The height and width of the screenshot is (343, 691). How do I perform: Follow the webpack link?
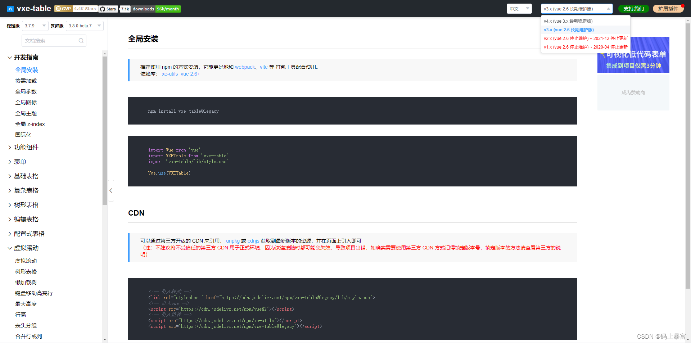[x=245, y=67]
